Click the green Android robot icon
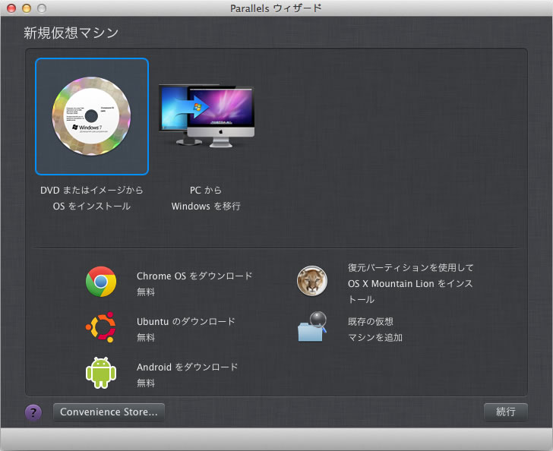Screen dimensions: 553x451 tap(101, 373)
